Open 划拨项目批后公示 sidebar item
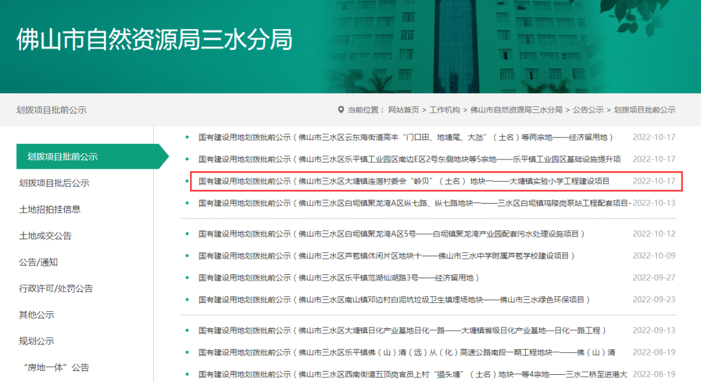The height and width of the screenshot is (382, 701). (55, 183)
